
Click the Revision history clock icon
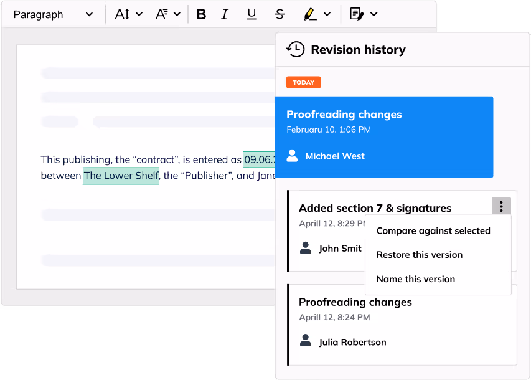point(295,50)
